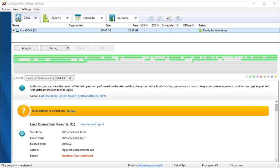The width and height of the screenshot is (280, 168).
Task: Click the scroll up arrow of results pane
Action: pos(276,102)
